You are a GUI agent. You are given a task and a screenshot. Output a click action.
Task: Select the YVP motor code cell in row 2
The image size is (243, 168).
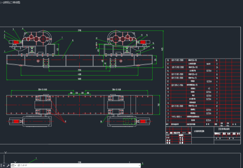click(176, 117)
